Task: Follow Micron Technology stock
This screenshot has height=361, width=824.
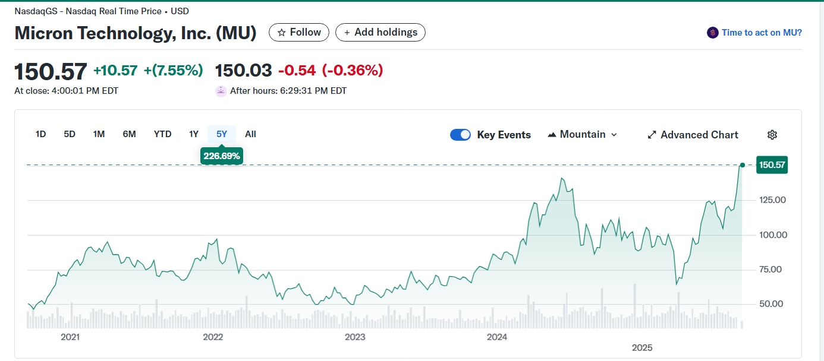Action: [299, 32]
